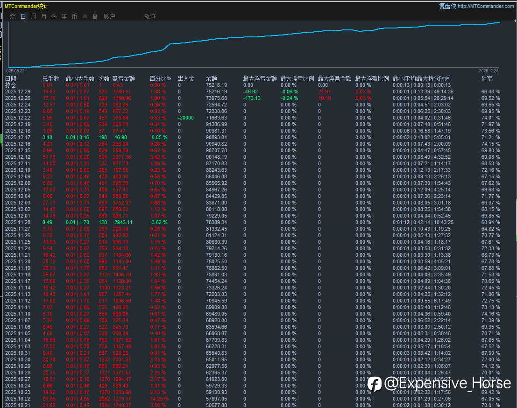Viewport: 517px width, 408px height.
Task: Click the 复盘侠 label at top right
Action: (447, 6)
